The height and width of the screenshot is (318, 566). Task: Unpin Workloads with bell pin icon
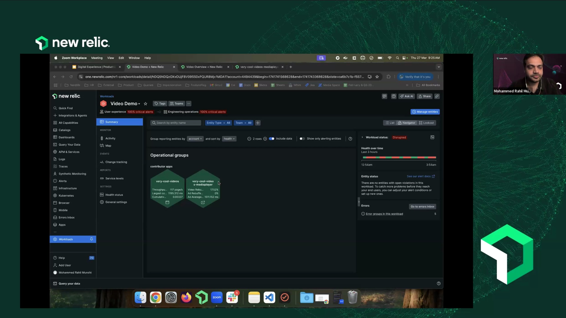[91, 239]
